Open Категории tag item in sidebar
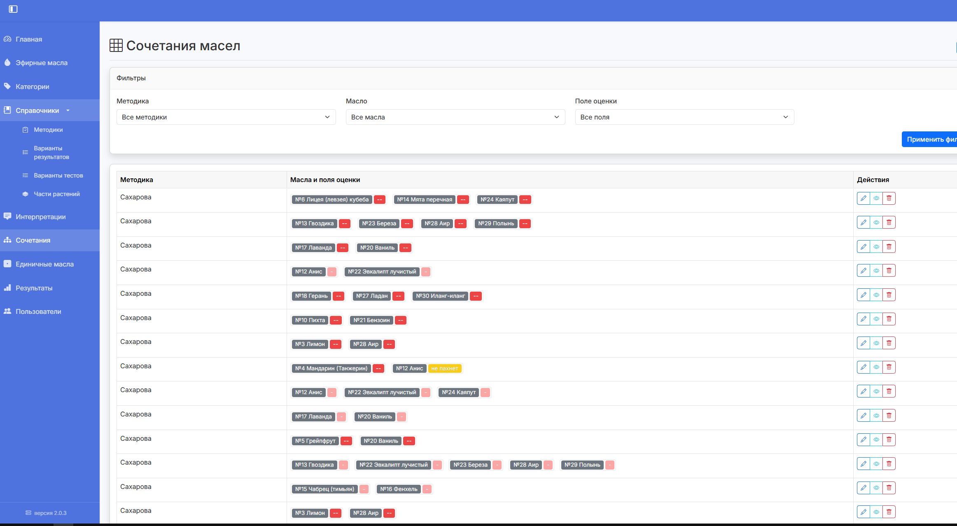 point(32,86)
